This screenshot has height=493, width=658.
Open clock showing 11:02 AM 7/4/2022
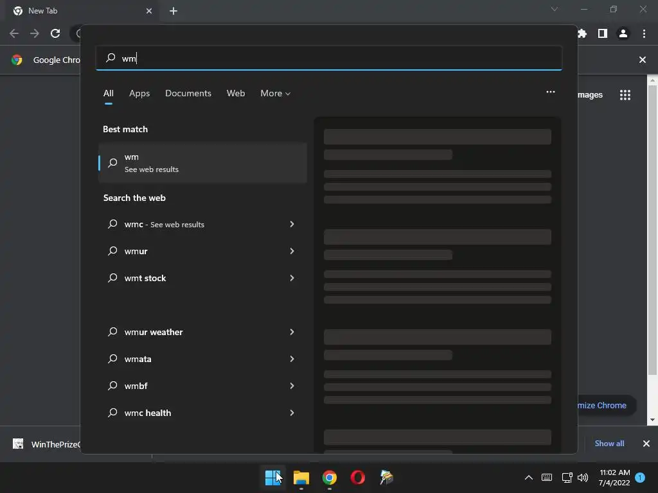pyautogui.click(x=614, y=478)
